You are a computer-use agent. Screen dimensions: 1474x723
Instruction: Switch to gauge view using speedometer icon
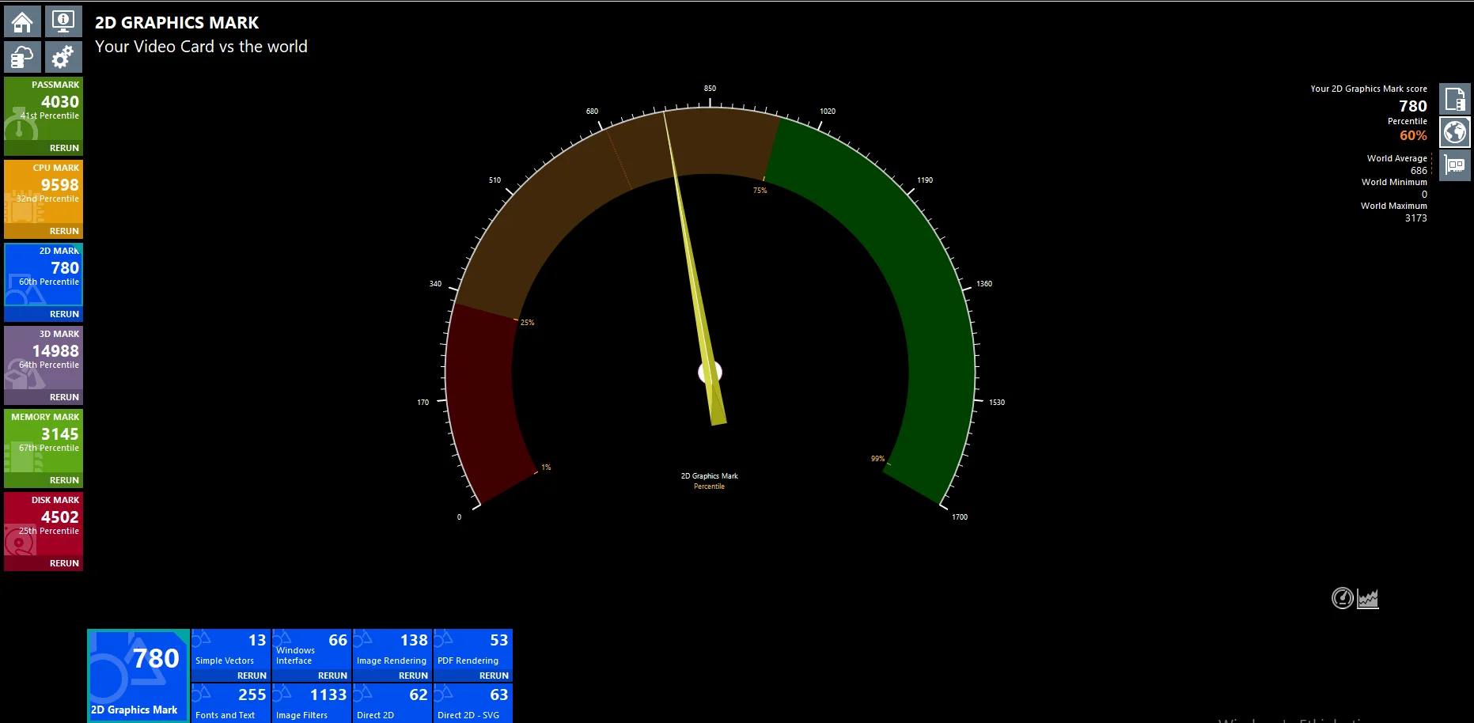pyautogui.click(x=1342, y=599)
